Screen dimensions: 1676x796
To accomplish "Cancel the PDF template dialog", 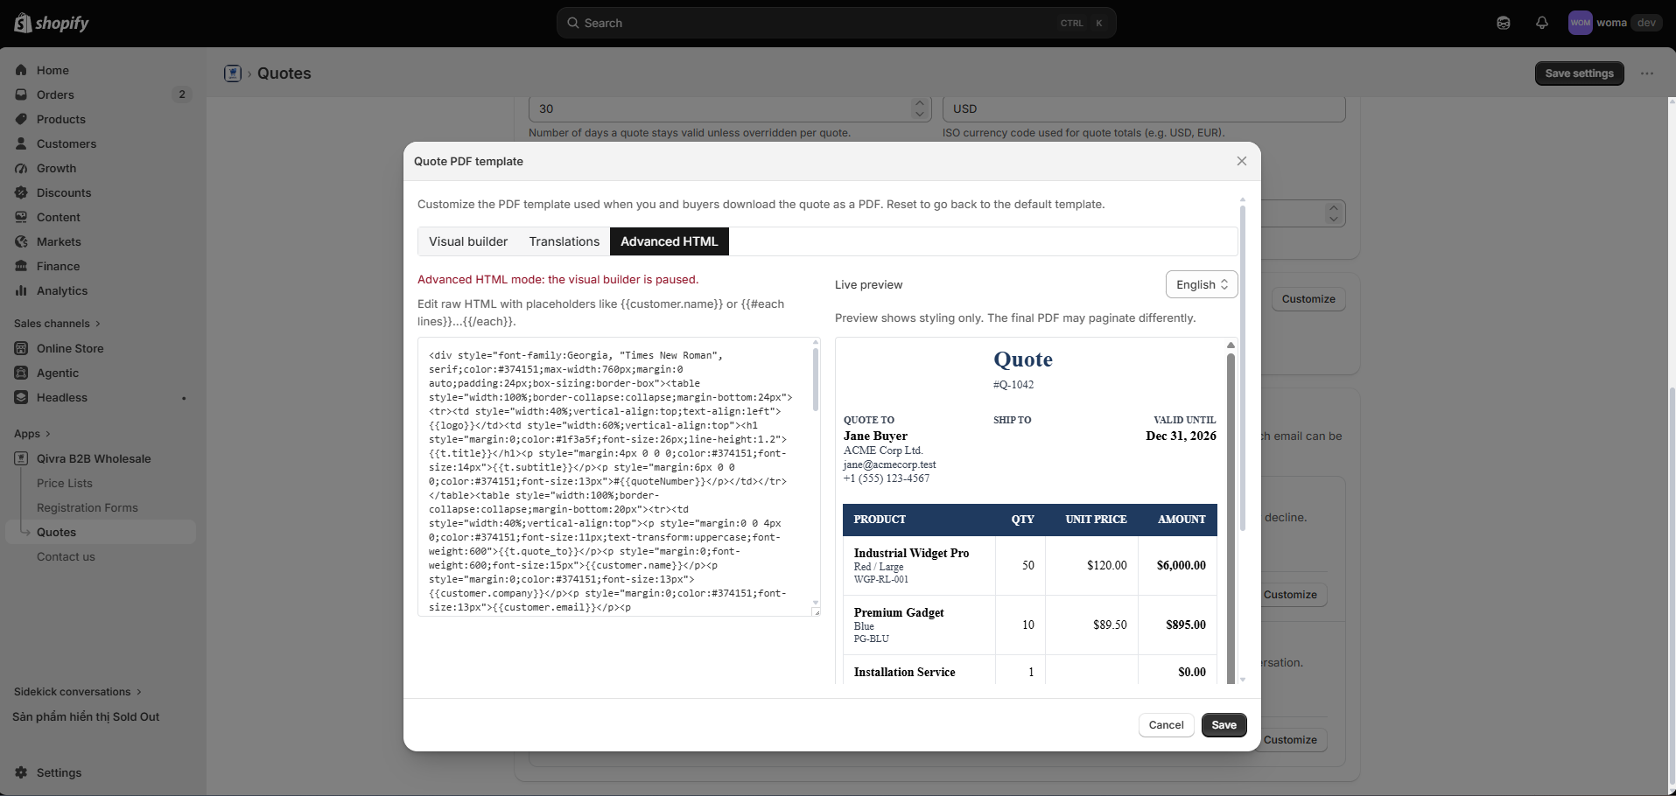I will 1166,725.
